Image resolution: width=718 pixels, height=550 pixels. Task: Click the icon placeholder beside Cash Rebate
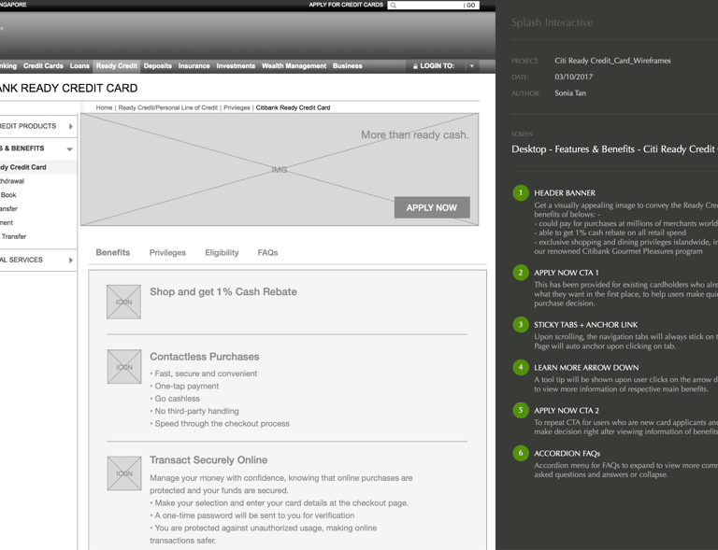[x=123, y=302]
